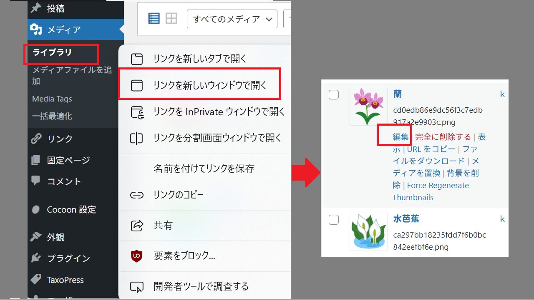Click the share arrow icon

tap(137, 226)
